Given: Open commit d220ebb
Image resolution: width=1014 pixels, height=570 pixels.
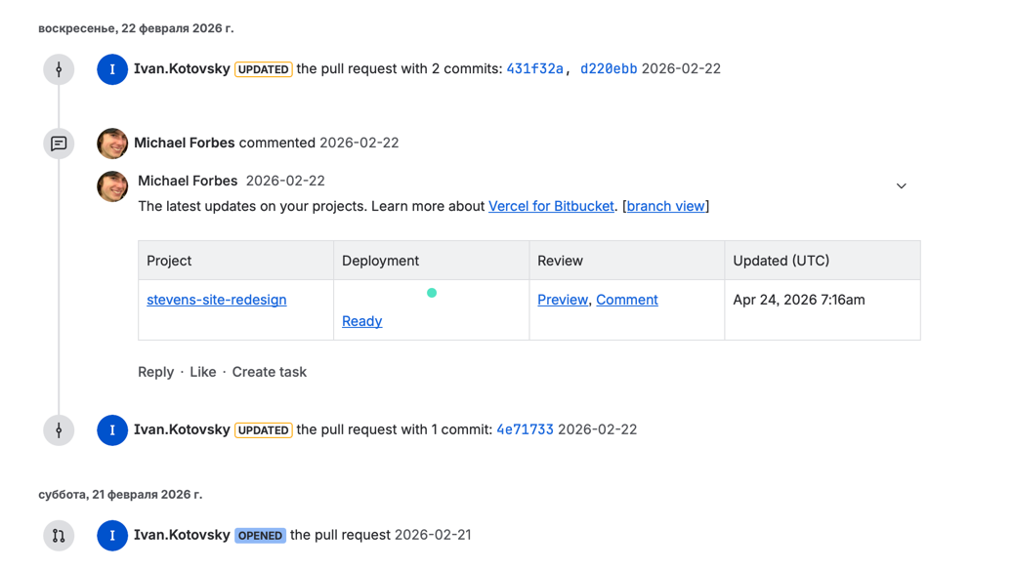Looking at the screenshot, I should [609, 69].
